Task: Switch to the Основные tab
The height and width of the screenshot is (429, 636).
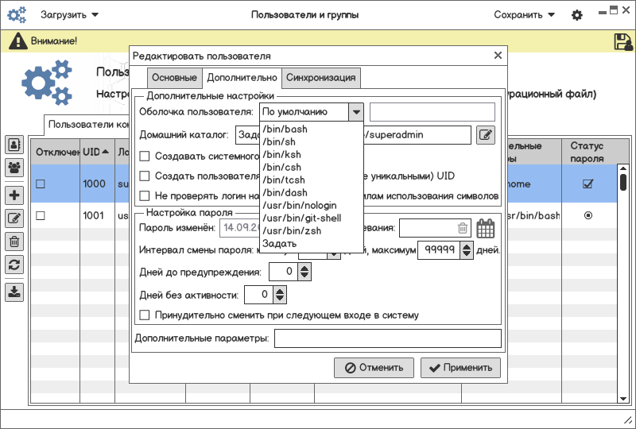Action: [x=174, y=78]
